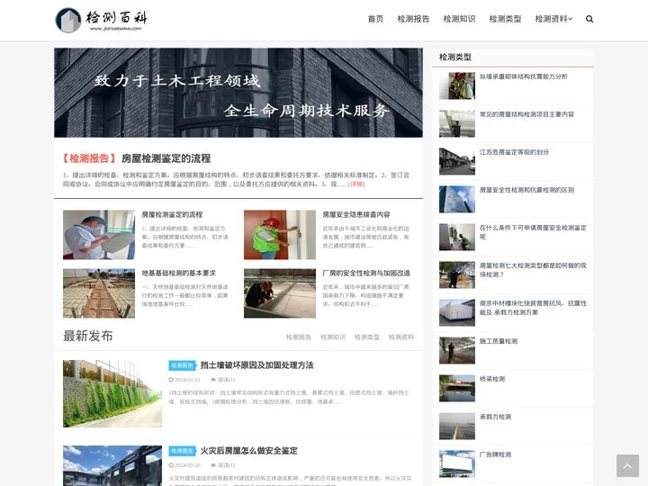Open sidebar link 桥梁检测
The width and height of the screenshot is (648, 486).
(x=492, y=379)
